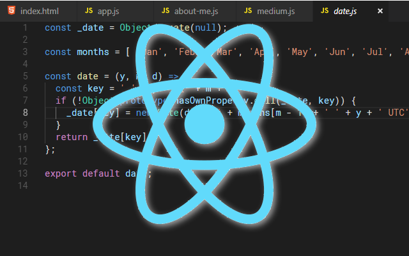Click the 'May' string in months array

click(300, 52)
